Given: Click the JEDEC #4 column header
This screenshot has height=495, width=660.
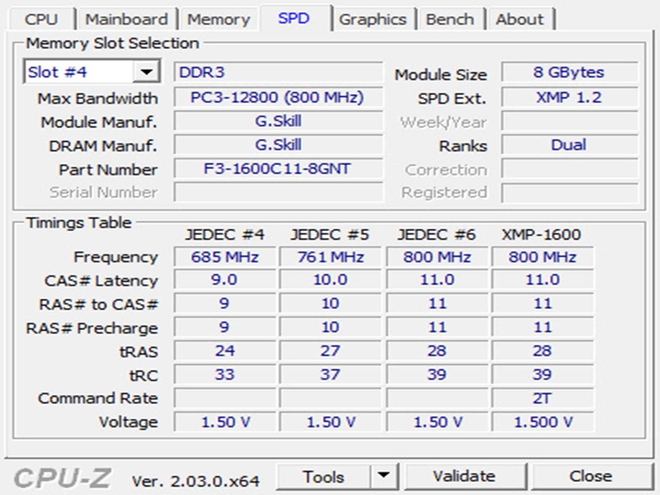Looking at the screenshot, I should click(225, 235).
